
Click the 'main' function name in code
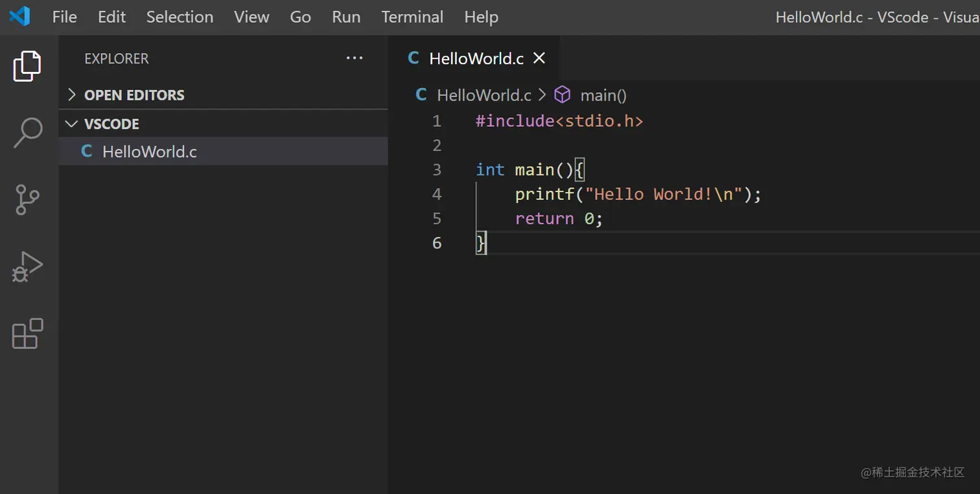tap(535, 170)
